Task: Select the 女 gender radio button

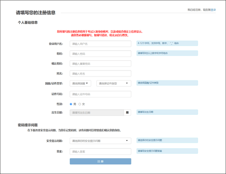Action: point(80,104)
